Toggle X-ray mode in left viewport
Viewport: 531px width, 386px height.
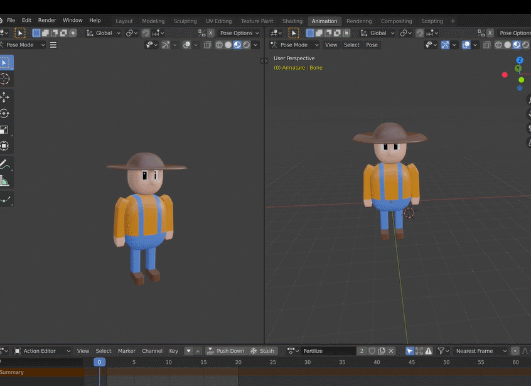click(x=208, y=45)
